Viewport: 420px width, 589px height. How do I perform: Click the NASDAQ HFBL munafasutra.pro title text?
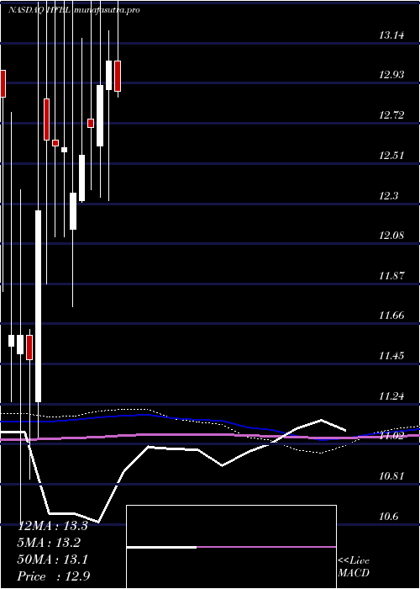point(74,10)
